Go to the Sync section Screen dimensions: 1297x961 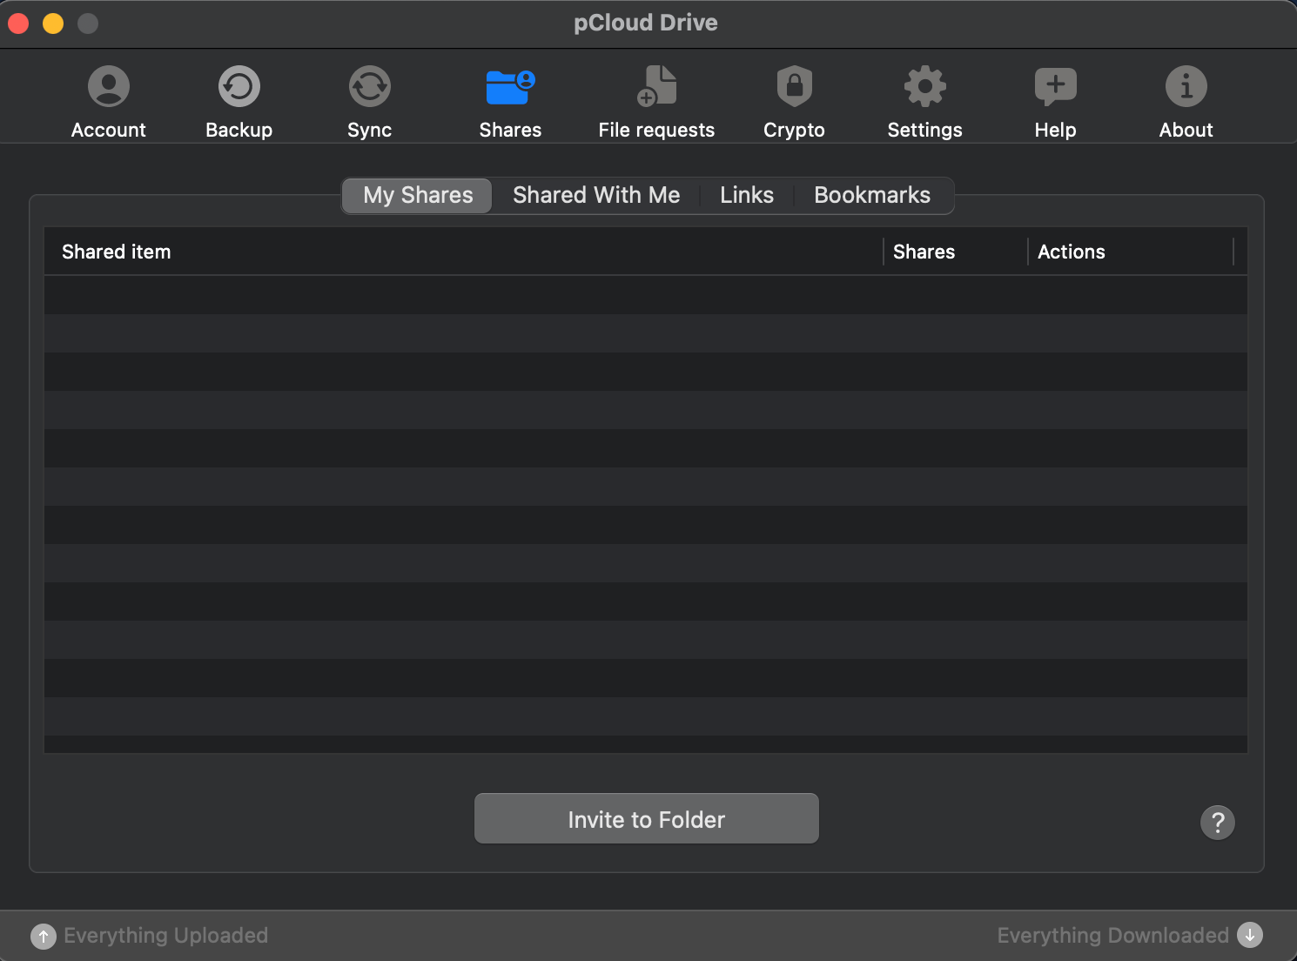pos(370,102)
